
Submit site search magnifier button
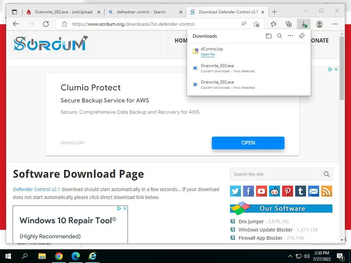point(327,174)
